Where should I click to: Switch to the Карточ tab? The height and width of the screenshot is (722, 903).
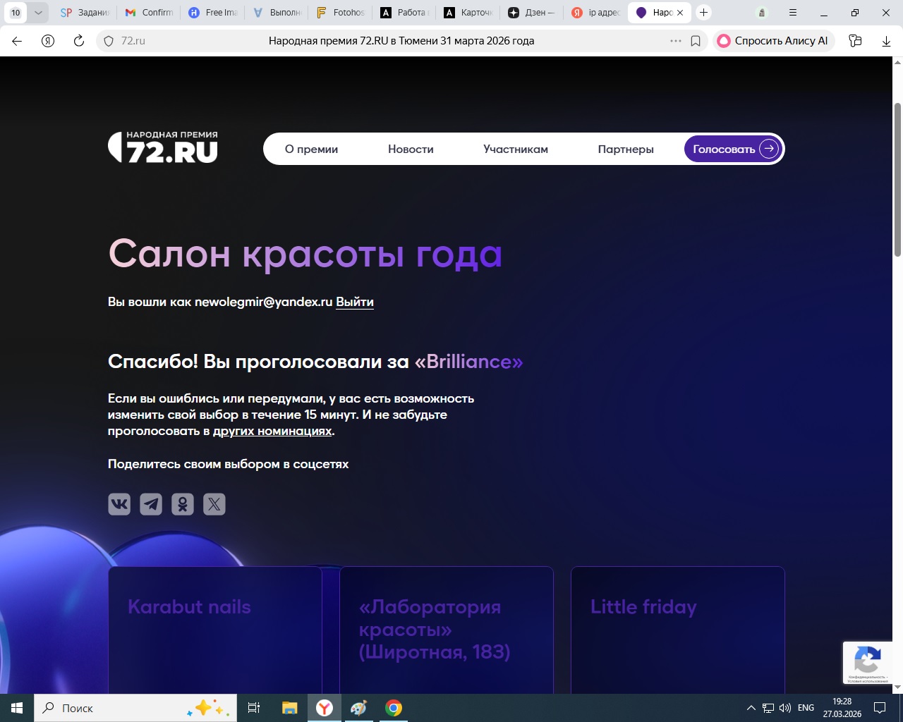(x=468, y=13)
